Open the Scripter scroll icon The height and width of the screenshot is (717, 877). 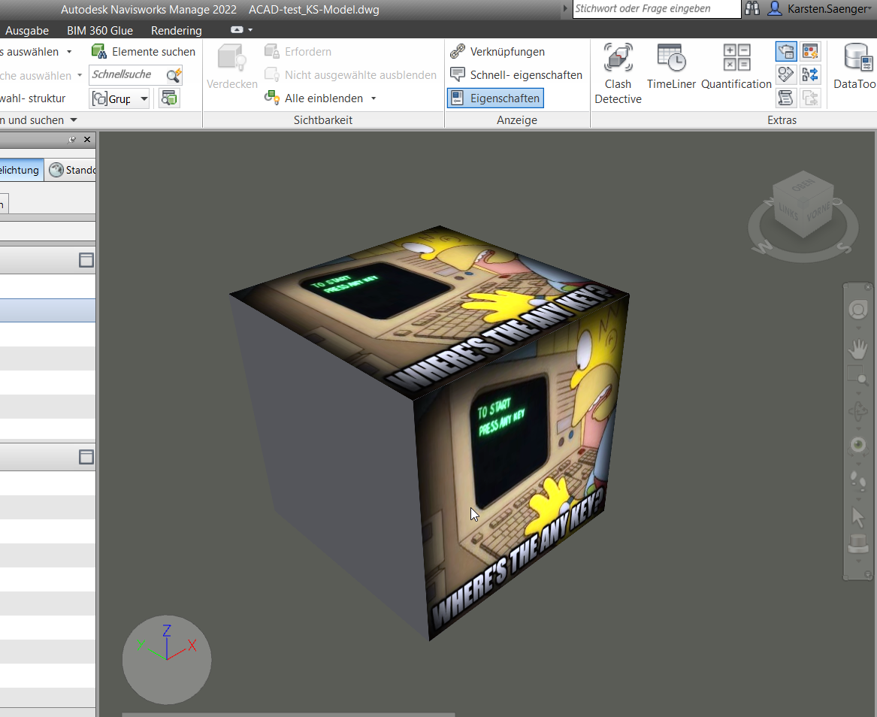786,98
